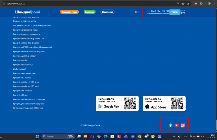Open Кредит на 50 000 грн link
This screenshot has height=140, width=217.
coord(23,65)
